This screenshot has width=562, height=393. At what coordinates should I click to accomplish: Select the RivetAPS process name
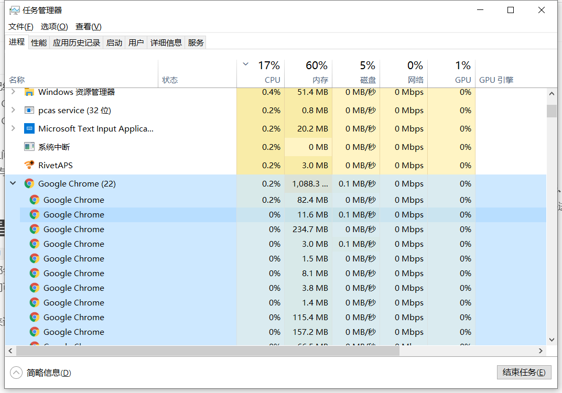[x=55, y=165]
